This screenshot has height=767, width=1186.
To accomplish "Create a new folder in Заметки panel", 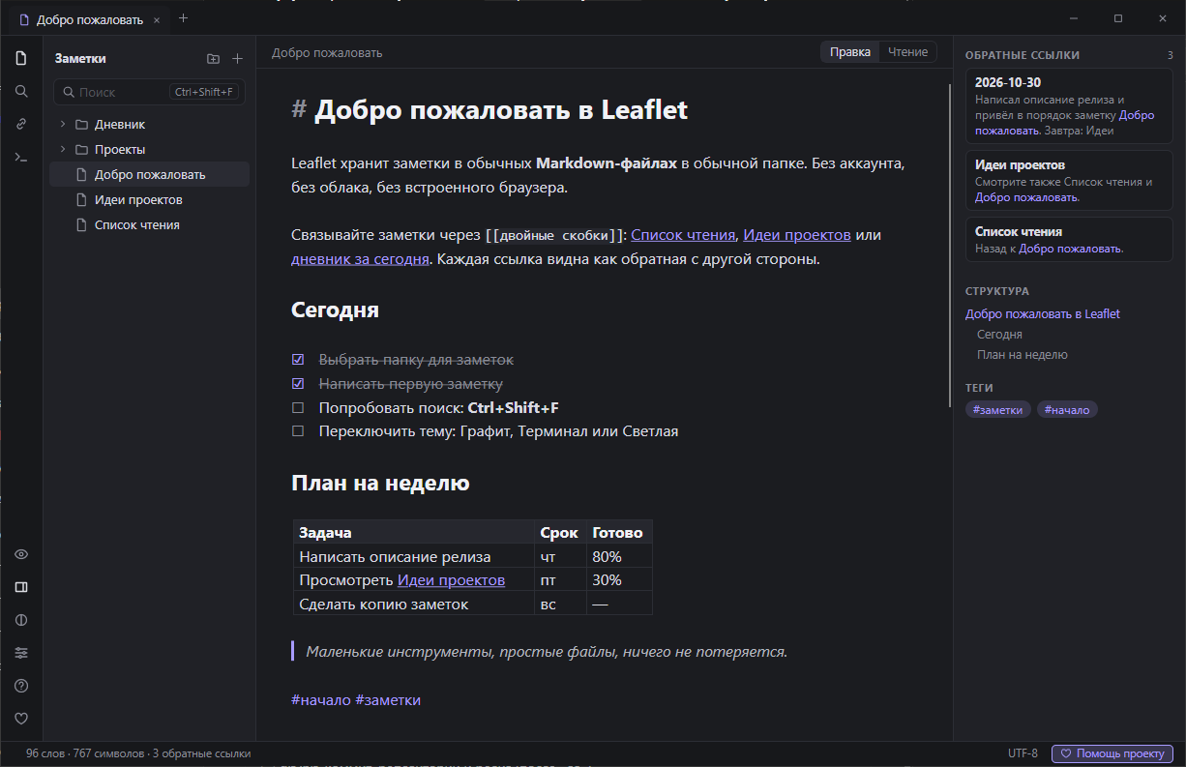I will point(214,59).
